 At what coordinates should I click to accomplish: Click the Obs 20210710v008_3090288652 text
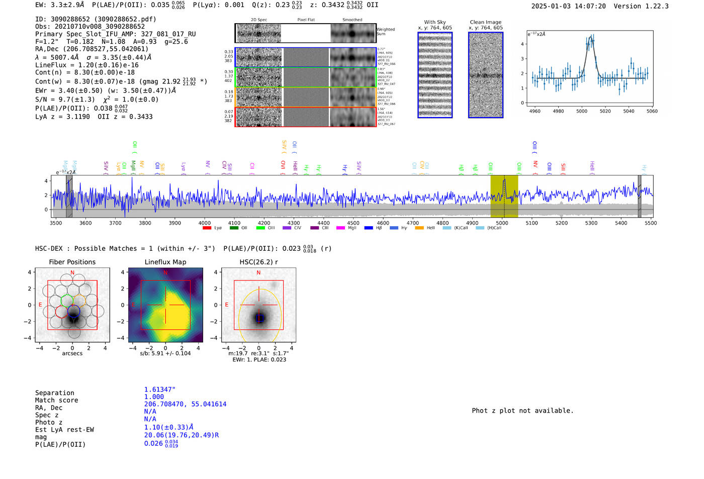[90, 27]
